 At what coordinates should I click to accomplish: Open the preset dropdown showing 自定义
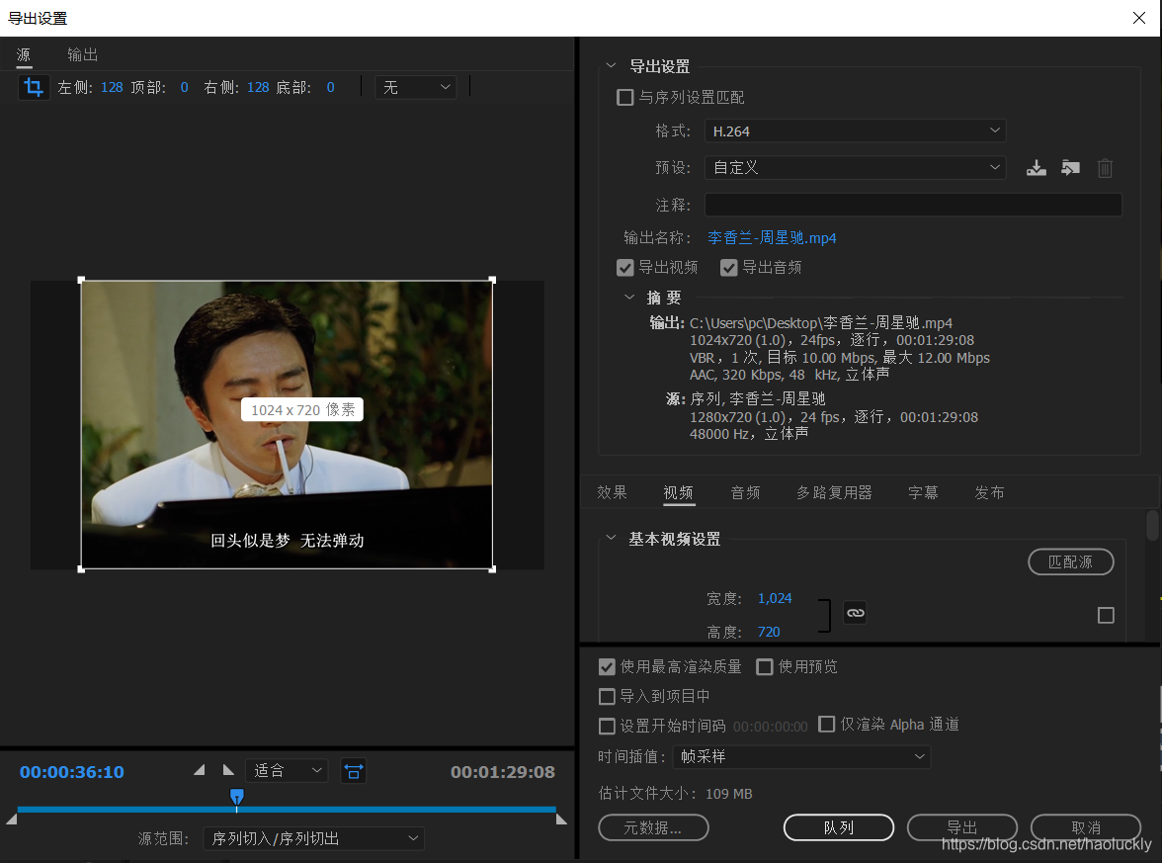855,168
